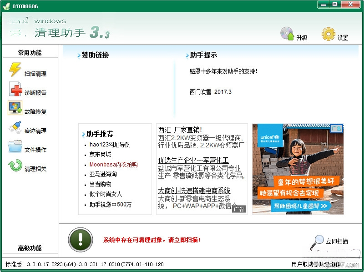The image size is (364, 272).
Task: Open 文件操作 in the sidebar
Action: pos(35,150)
